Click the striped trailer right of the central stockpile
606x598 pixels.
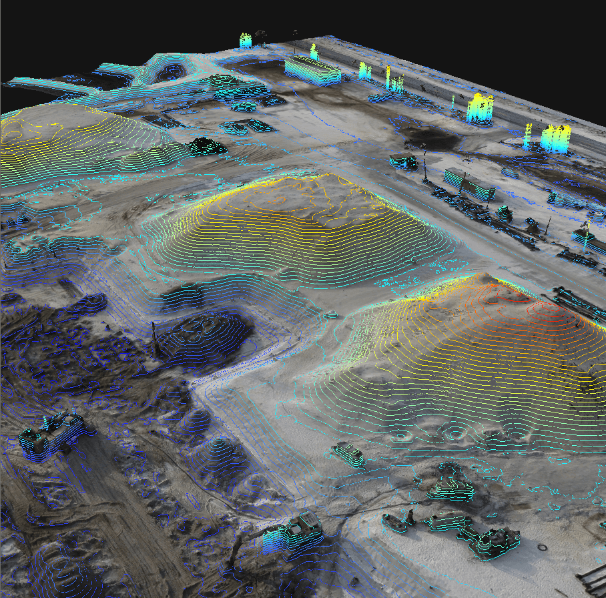point(469,184)
